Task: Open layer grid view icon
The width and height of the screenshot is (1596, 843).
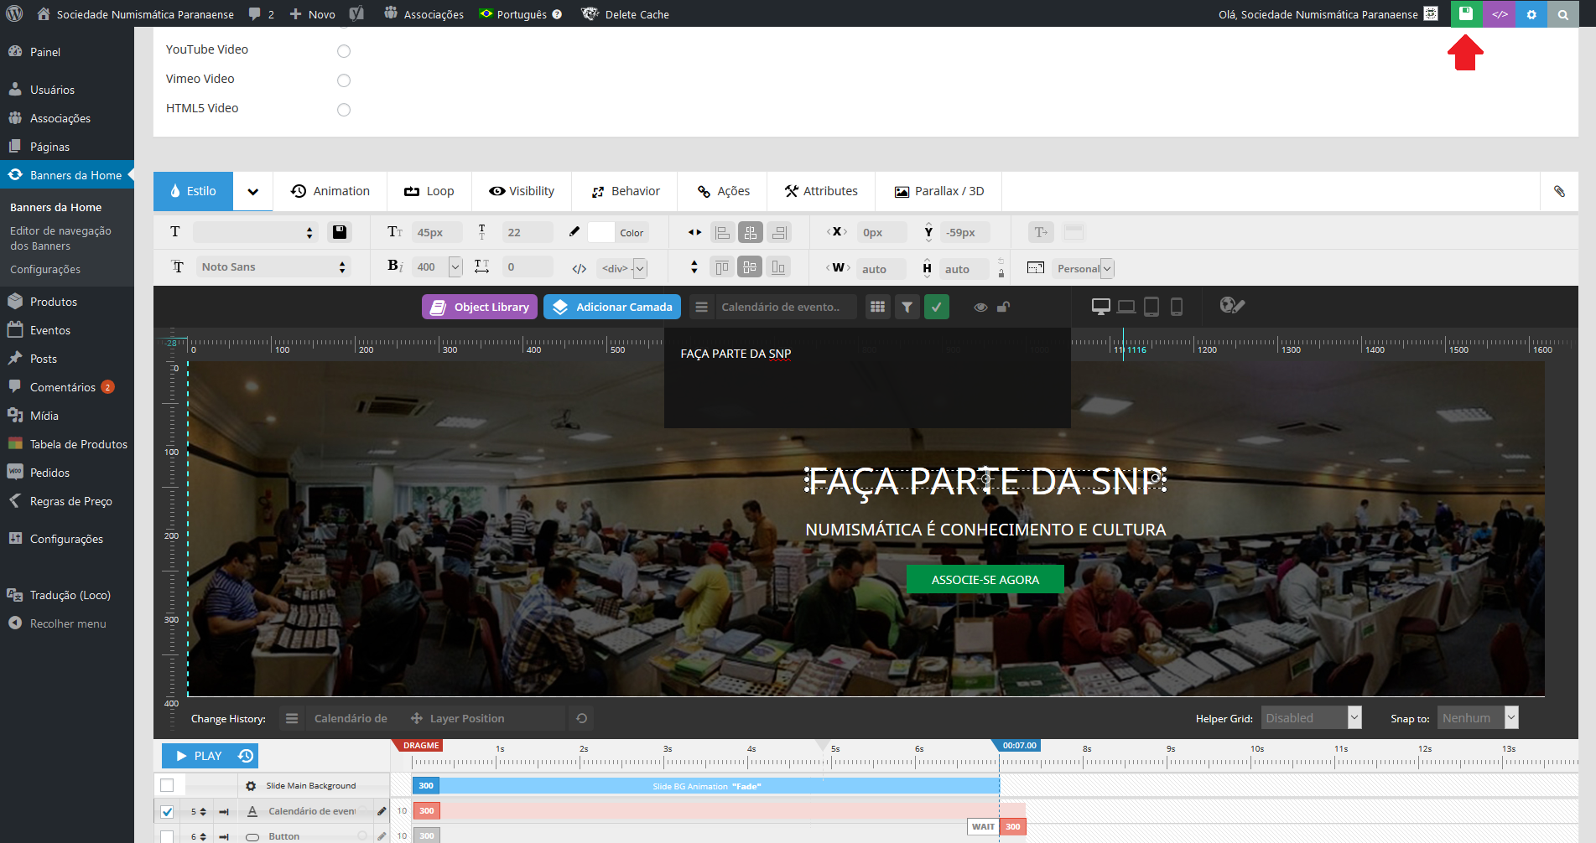Action: pyautogui.click(x=878, y=307)
